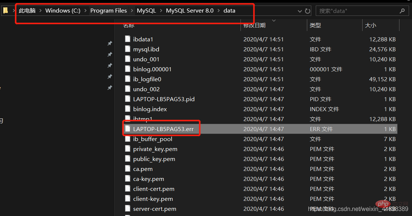Click the search magnifier icon
Screen dimensions: 412x216
pos(402,11)
